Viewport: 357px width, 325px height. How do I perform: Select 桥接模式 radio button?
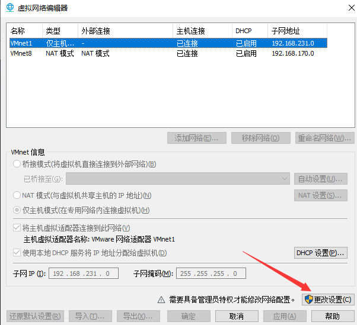[17, 164]
